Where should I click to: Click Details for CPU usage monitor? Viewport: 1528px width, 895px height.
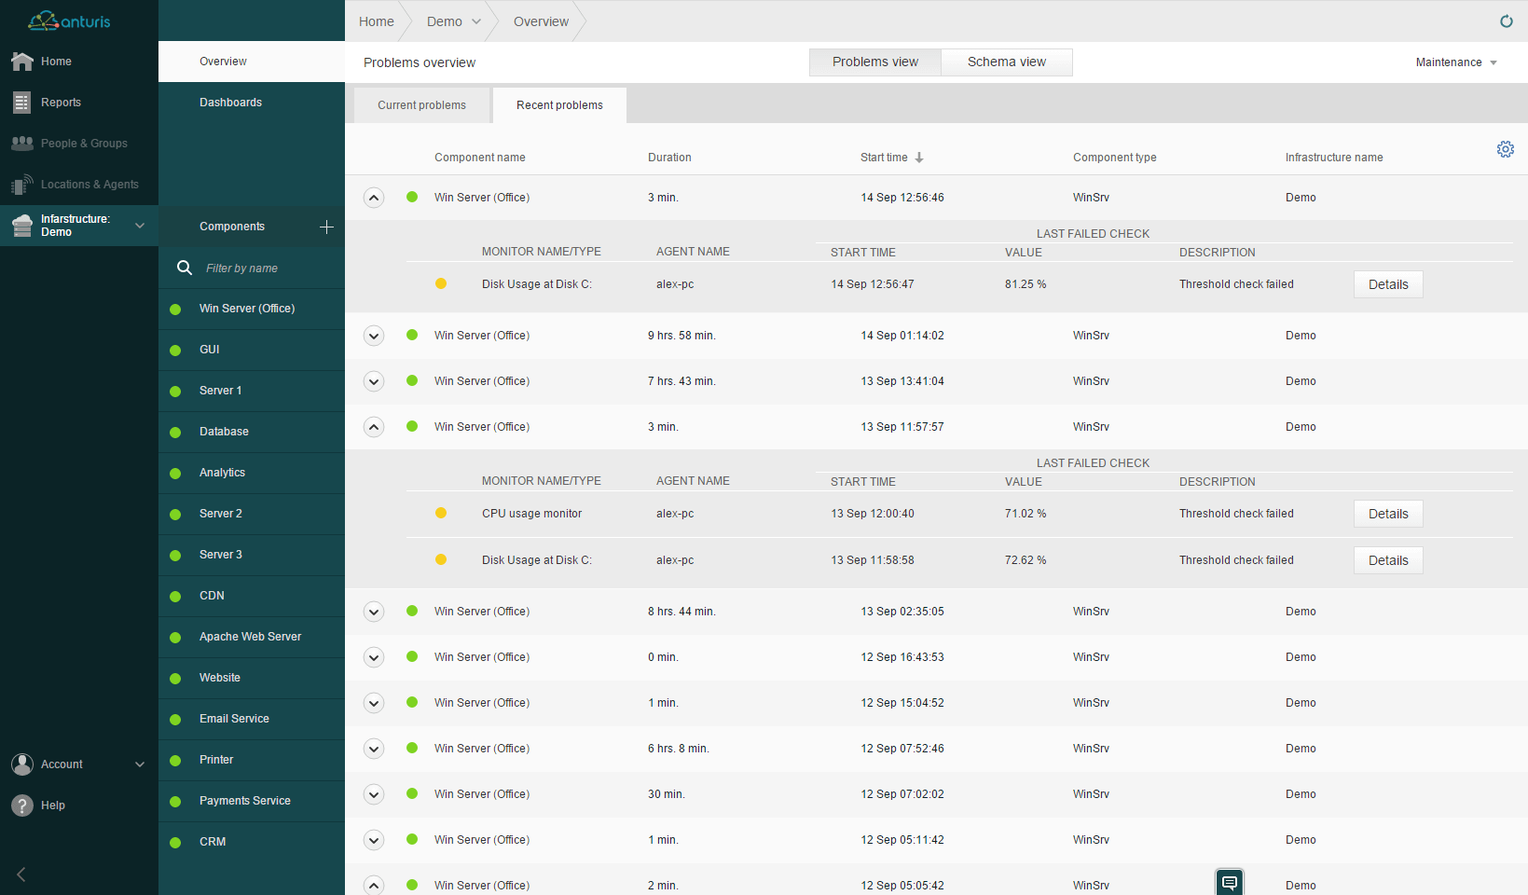tap(1387, 514)
